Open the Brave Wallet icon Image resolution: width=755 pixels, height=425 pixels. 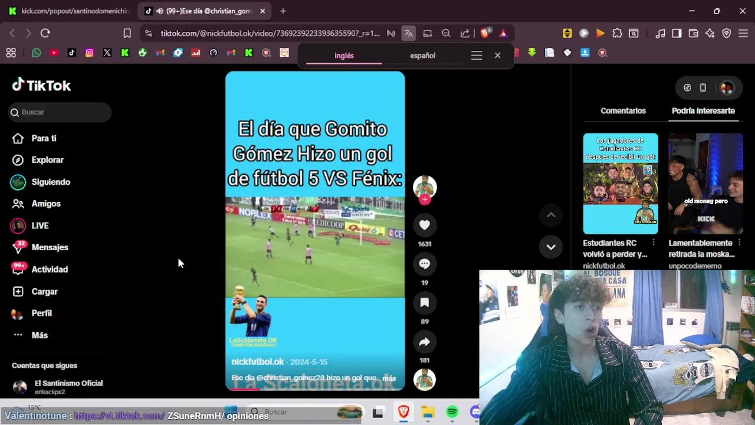[x=693, y=33]
